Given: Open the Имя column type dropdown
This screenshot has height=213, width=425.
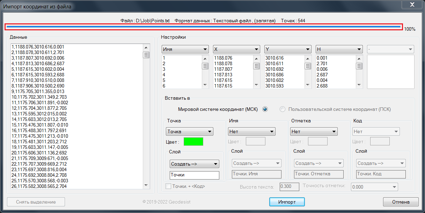Looking at the screenshot, I should [x=185, y=49].
